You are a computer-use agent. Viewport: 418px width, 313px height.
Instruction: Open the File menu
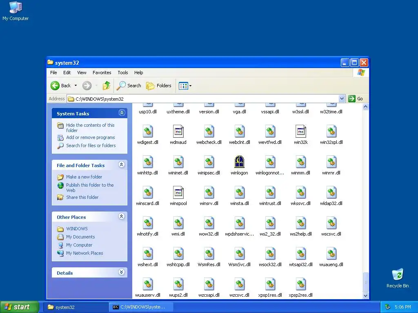click(53, 73)
